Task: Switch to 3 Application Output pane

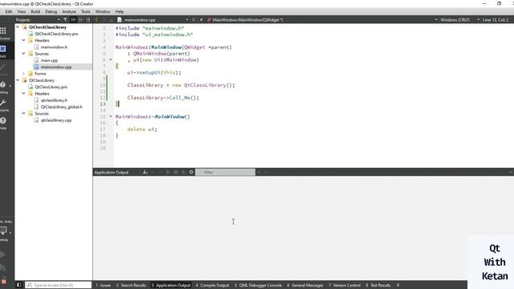Action: coord(171,285)
